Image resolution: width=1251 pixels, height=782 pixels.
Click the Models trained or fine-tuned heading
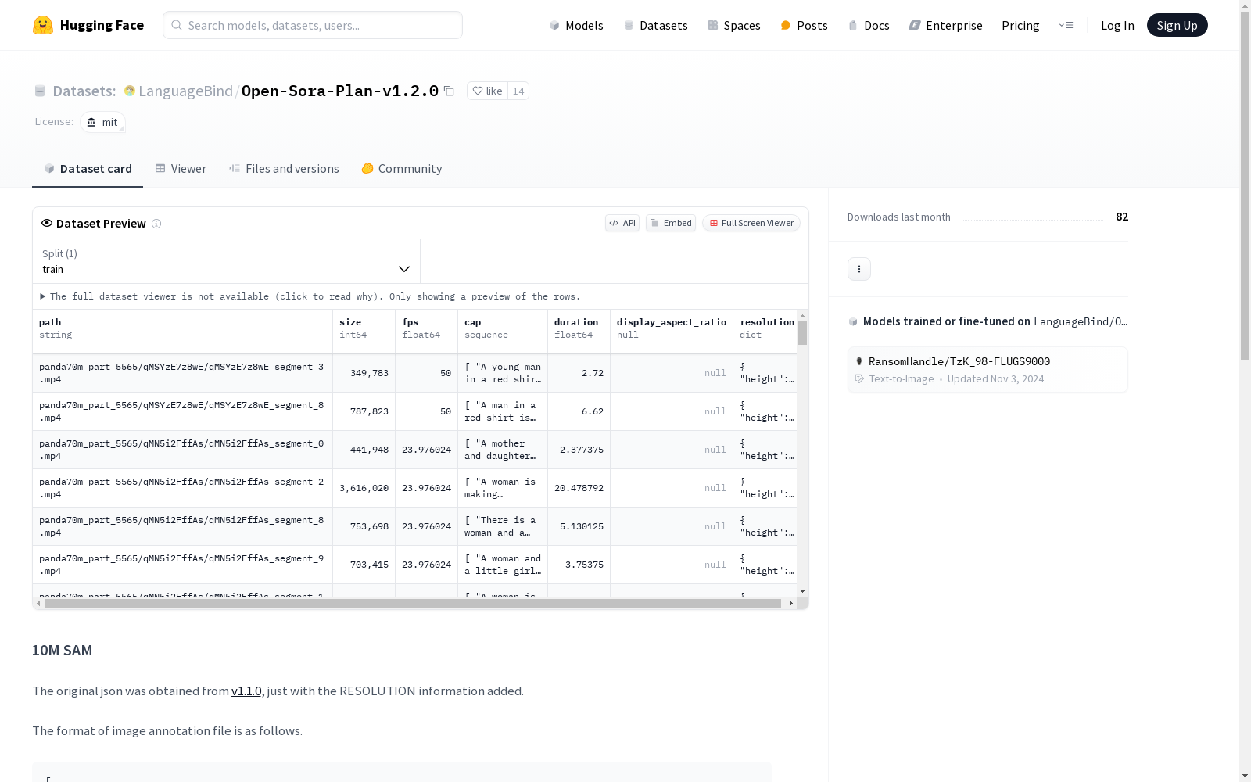[x=988, y=321]
